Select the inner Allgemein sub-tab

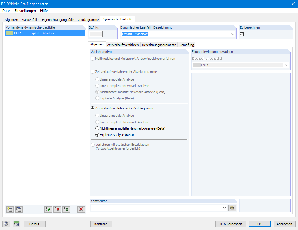pos(97,44)
